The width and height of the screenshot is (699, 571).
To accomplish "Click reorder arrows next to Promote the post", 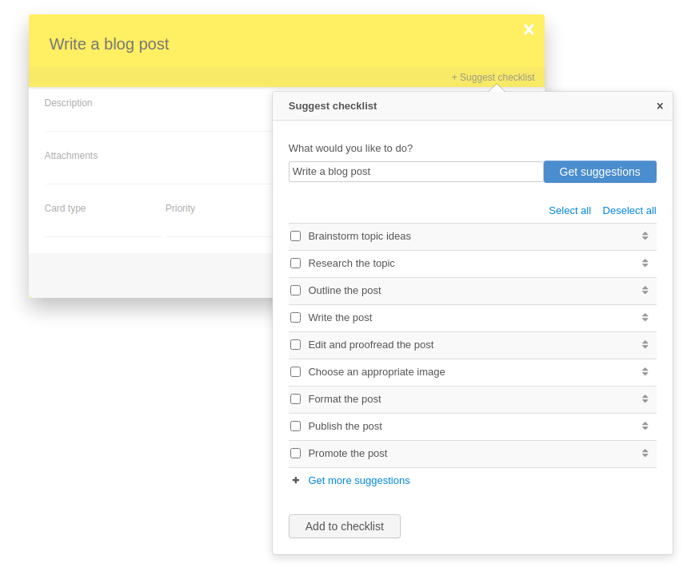I will [645, 453].
